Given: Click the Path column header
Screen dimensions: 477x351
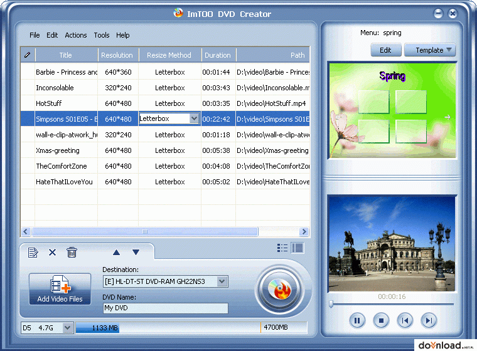Looking at the screenshot, I should (273, 55).
